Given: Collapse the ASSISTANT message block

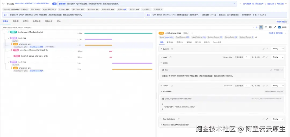Looking at the screenshot, I should [x=161, y=91].
